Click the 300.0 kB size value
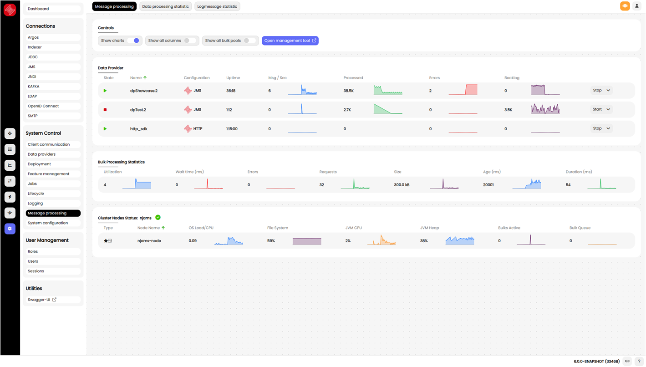This screenshot has width=646, height=367. 402,185
